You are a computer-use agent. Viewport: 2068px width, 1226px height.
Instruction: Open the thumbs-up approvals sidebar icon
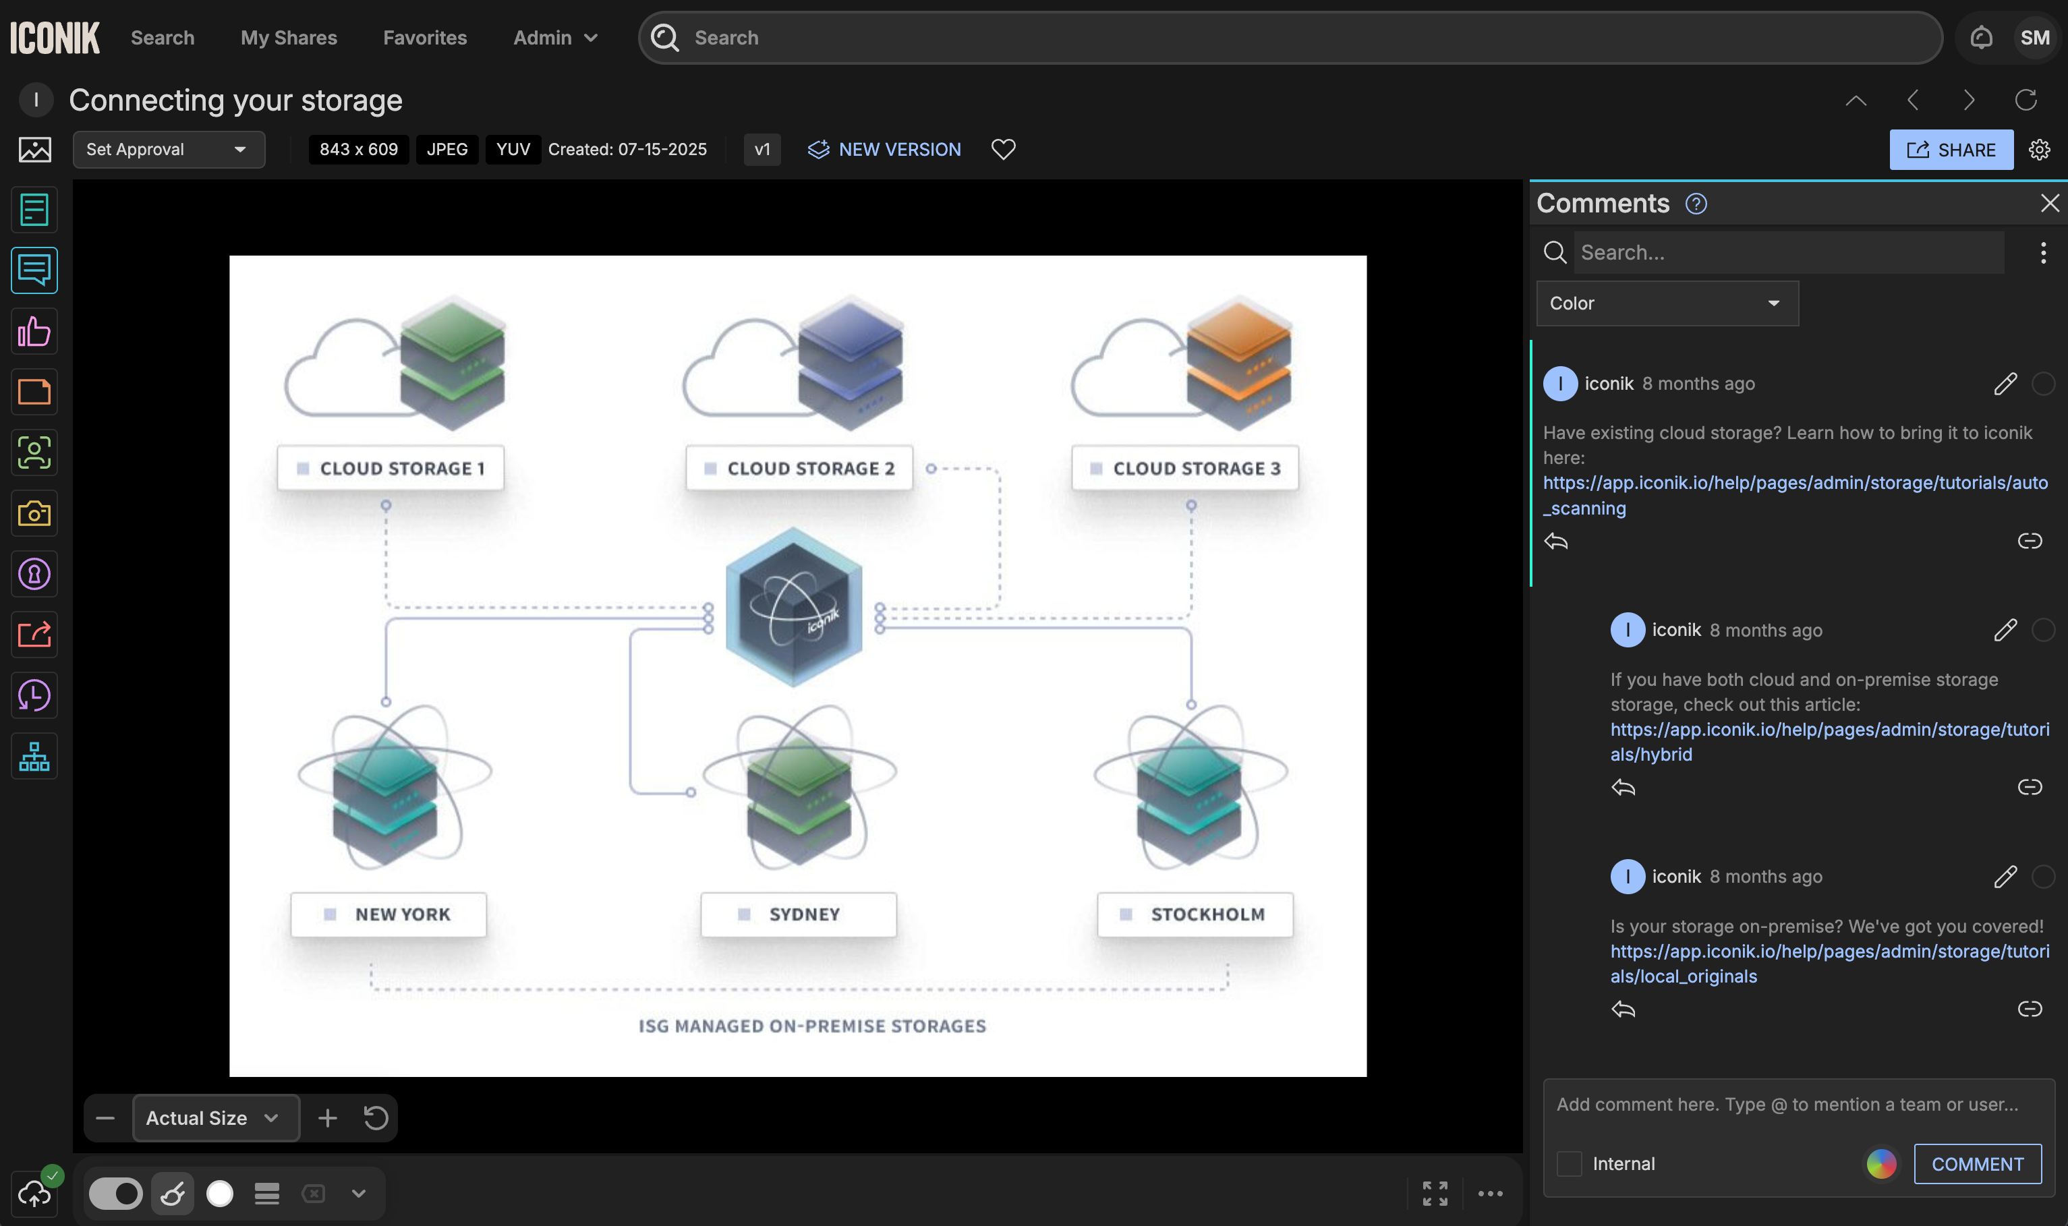pos(34,331)
